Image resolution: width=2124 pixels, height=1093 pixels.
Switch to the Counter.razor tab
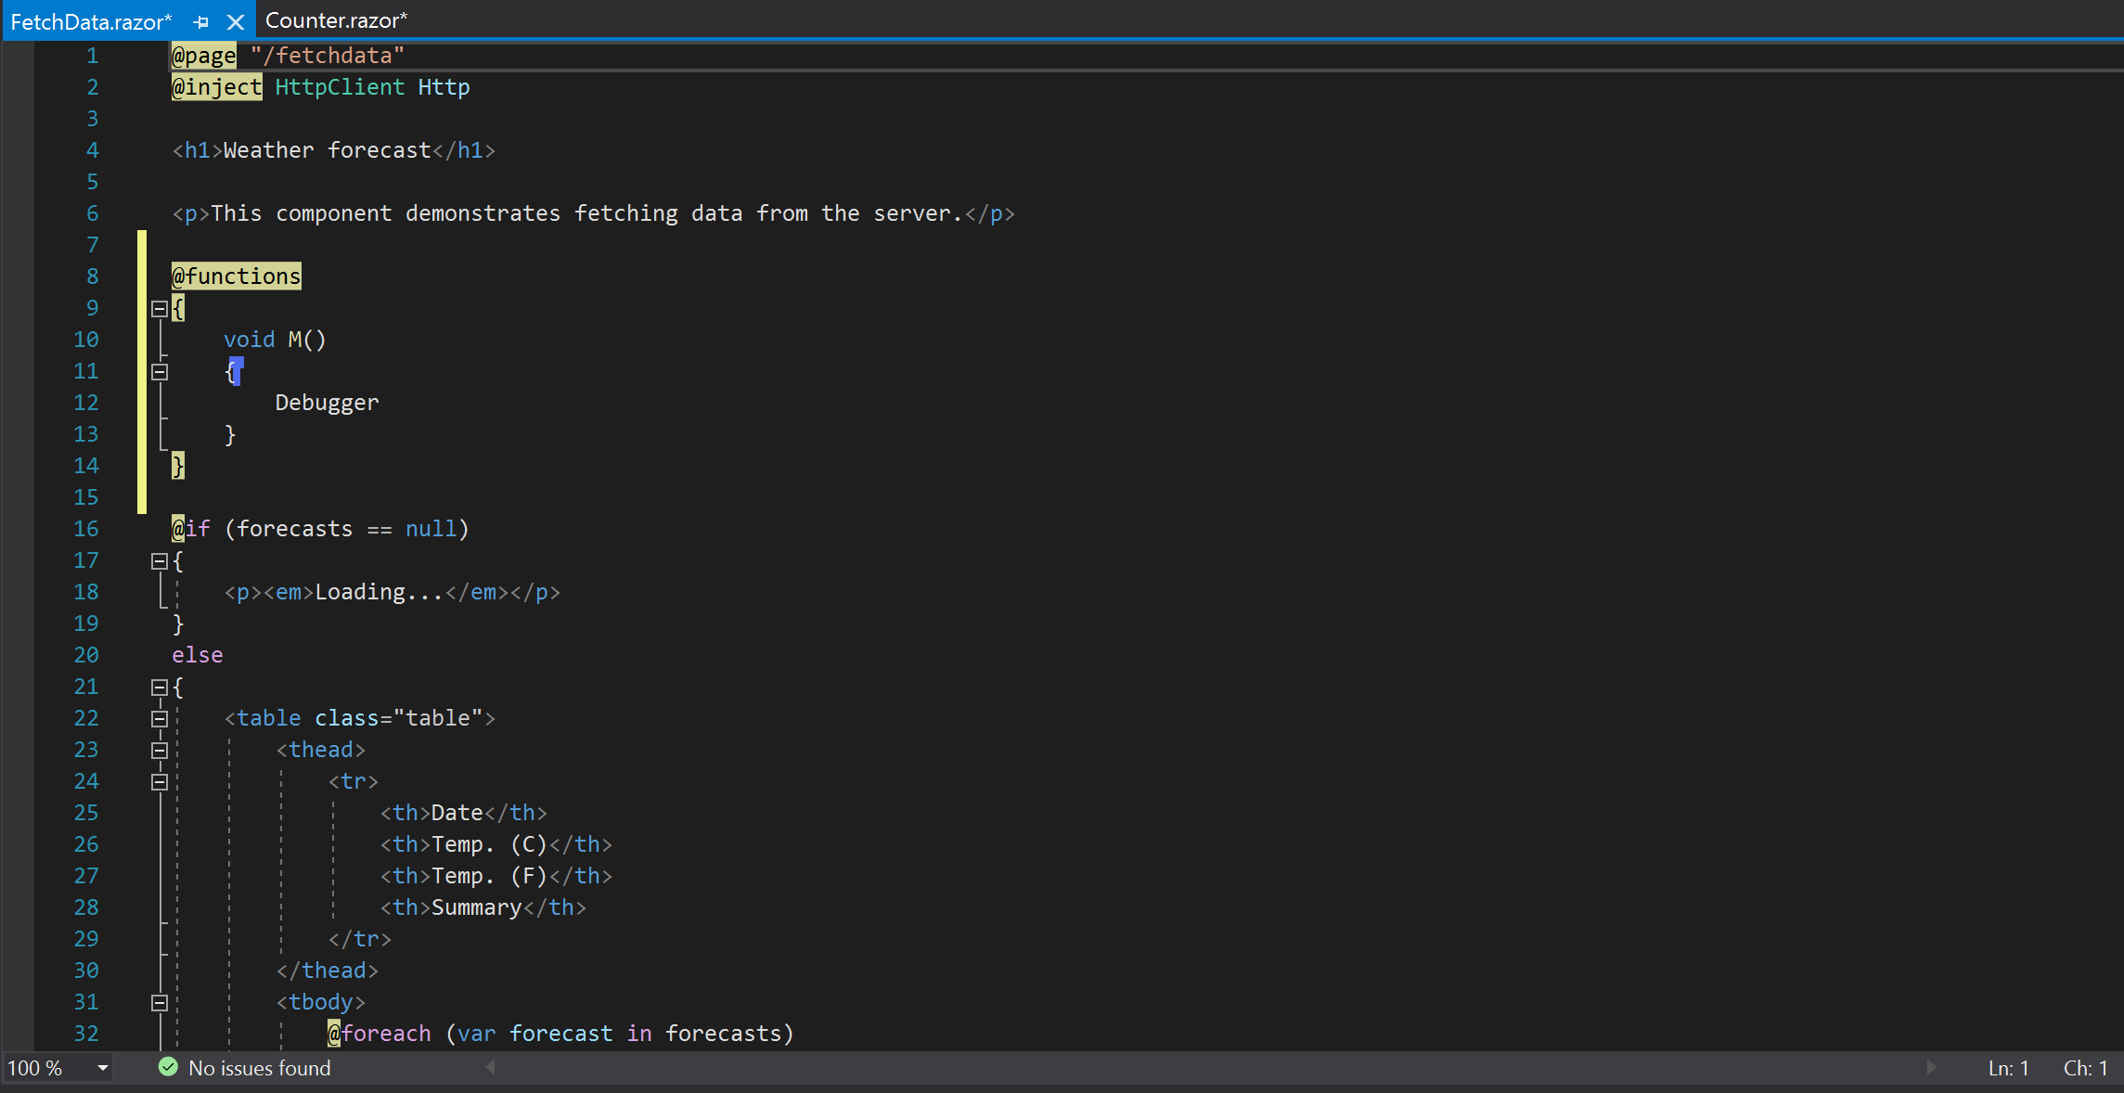(337, 19)
